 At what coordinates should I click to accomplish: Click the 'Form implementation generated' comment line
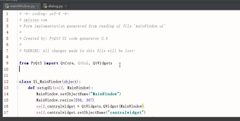(x=92, y=26)
